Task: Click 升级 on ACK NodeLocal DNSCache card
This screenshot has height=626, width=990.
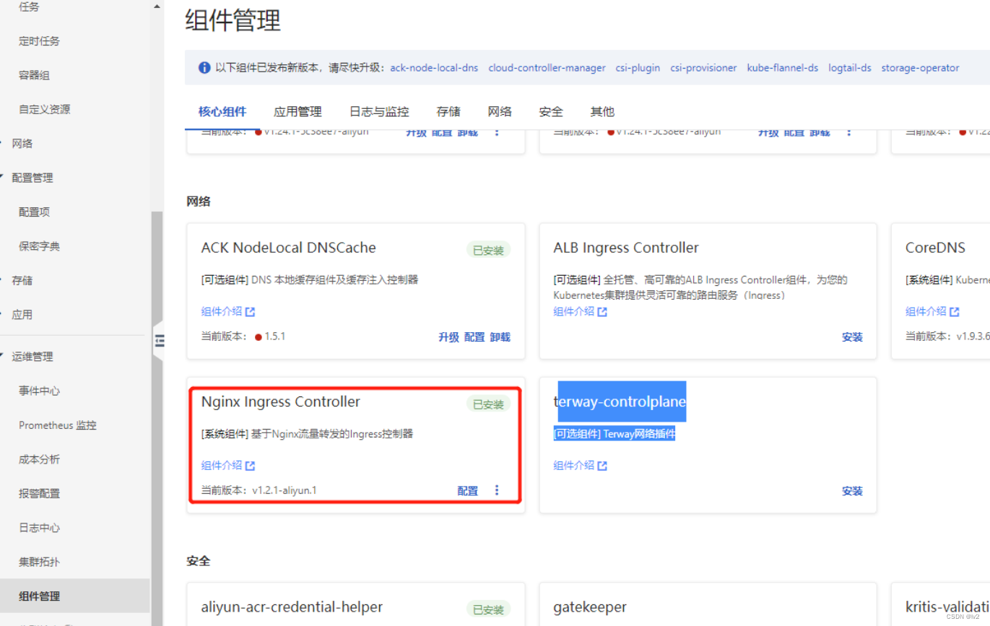Action: coord(448,337)
